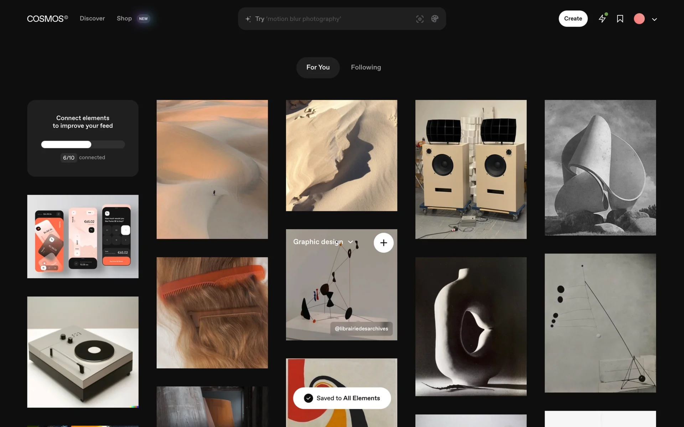Image resolution: width=684 pixels, height=427 pixels.
Task: Expand the account menu chevron
Action: click(x=654, y=19)
